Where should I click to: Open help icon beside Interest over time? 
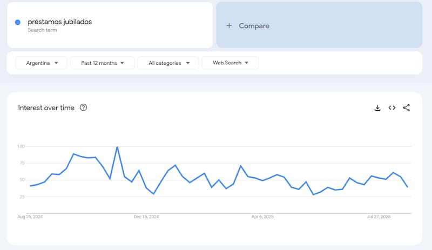click(83, 107)
